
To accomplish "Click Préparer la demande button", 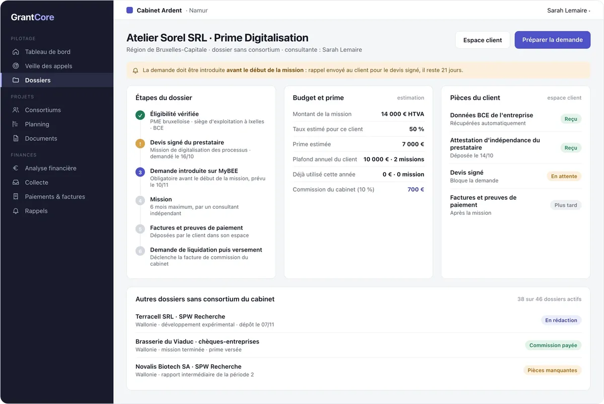I will click(552, 40).
